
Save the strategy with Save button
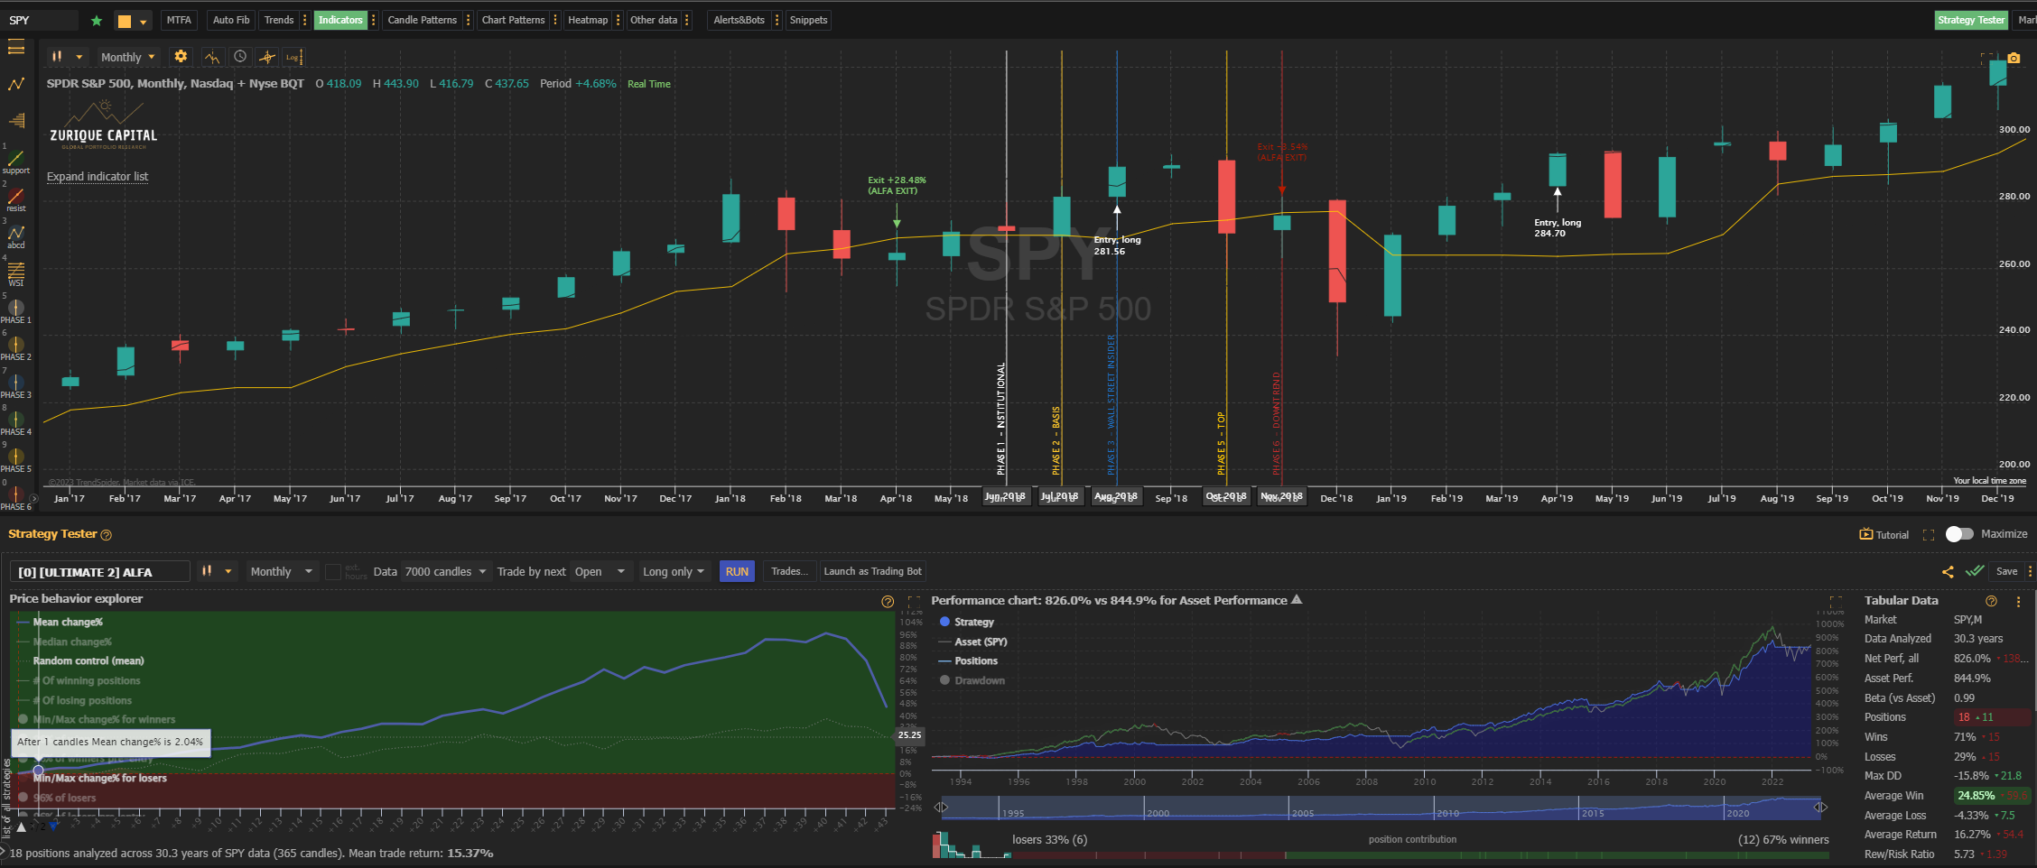point(2006,571)
